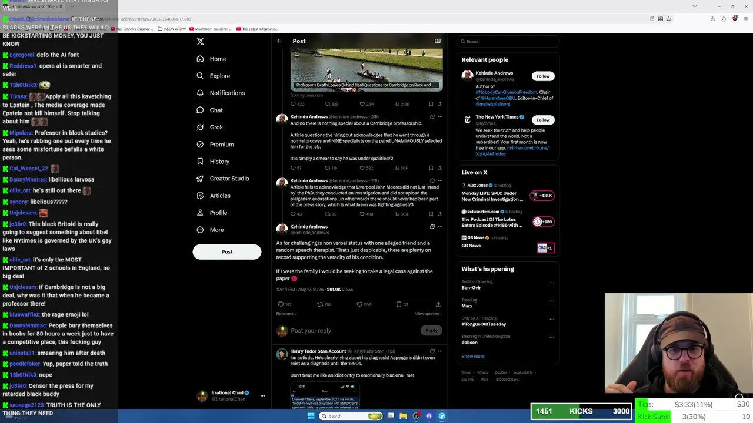Repost icon on the main post
Image resolution: width=753 pixels, height=423 pixels.
(x=320, y=304)
